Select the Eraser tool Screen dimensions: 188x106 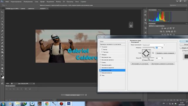tap(2, 43)
